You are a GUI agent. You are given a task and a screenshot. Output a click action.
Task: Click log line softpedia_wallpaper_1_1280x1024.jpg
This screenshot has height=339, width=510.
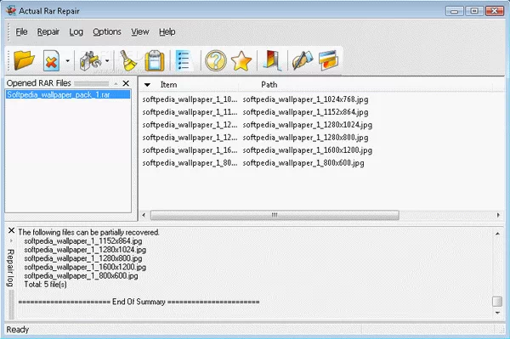(85, 250)
